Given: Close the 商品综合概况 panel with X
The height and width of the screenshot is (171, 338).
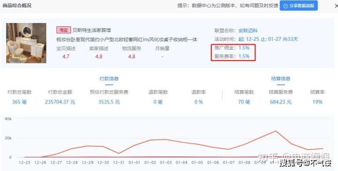Looking at the screenshot, I should pyautogui.click(x=336, y=6).
